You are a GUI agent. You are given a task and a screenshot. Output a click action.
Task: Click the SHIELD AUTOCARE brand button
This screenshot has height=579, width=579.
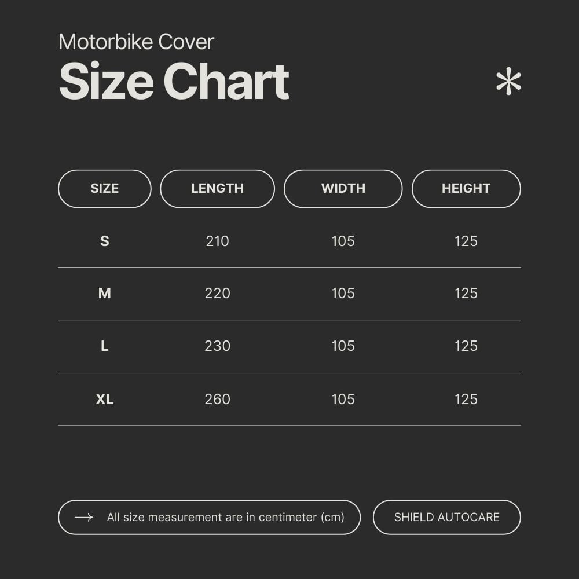click(446, 517)
